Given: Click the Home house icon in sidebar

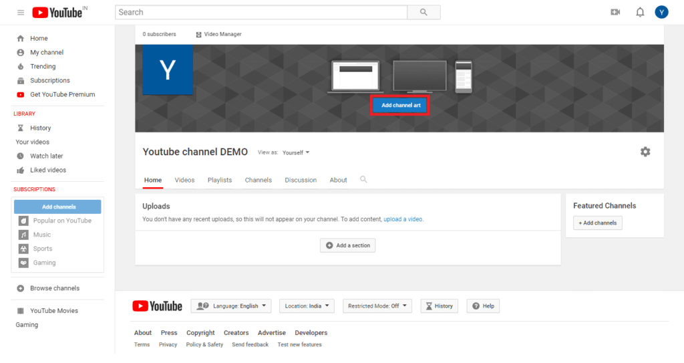Looking at the screenshot, I should pos(21,39).
